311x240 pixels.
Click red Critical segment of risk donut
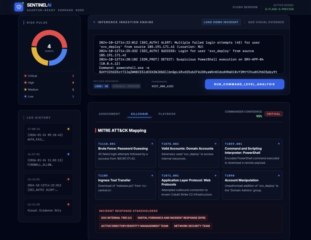pyautogui.click(x=49, y=34)
